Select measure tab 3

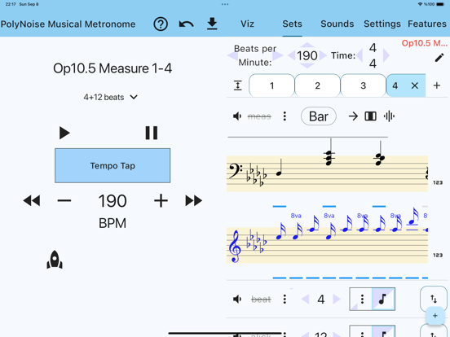point(363,85)
